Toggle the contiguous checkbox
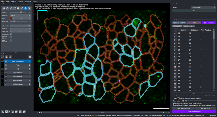Image resolution: width=217 pixels, height=117 pixels. pyautogui.click(x=11, y=34)
